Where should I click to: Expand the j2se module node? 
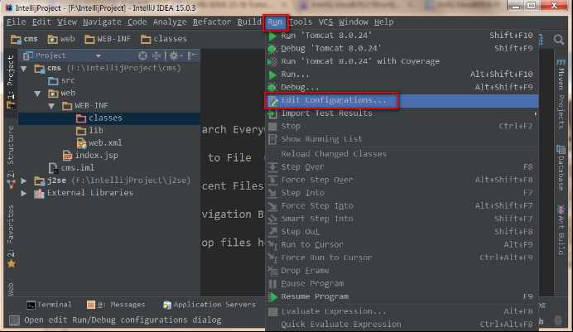coord(24,180)
